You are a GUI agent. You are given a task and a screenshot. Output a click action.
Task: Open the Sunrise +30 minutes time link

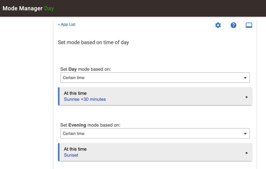tap(85, 99)
